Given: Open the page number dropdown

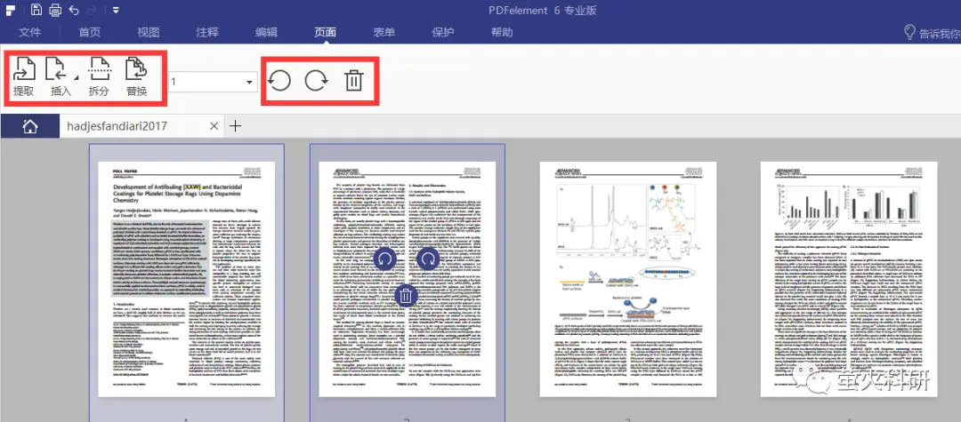Looking at the screenshot, I should pyautogui.click(x=246, y=82).
